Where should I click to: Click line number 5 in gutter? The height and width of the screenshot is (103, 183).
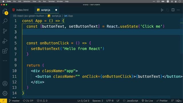click(15, 43)
